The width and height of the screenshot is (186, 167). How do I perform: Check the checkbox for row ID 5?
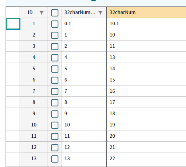(55, 69)
